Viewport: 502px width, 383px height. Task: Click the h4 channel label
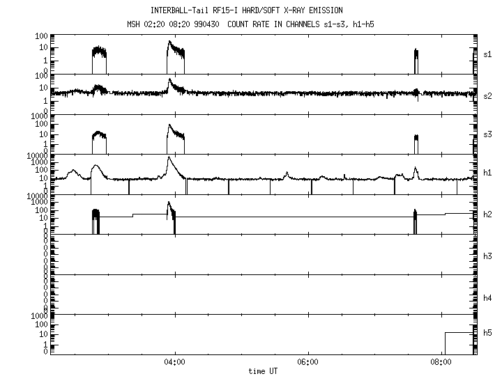[x=488, y=298]
